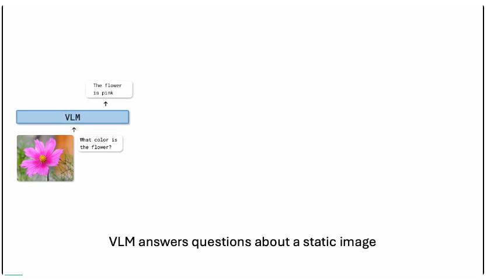This screenshot has width=487, height=280.
Task: Click the green progress bar segment
Action: click(x=13, y=274)
